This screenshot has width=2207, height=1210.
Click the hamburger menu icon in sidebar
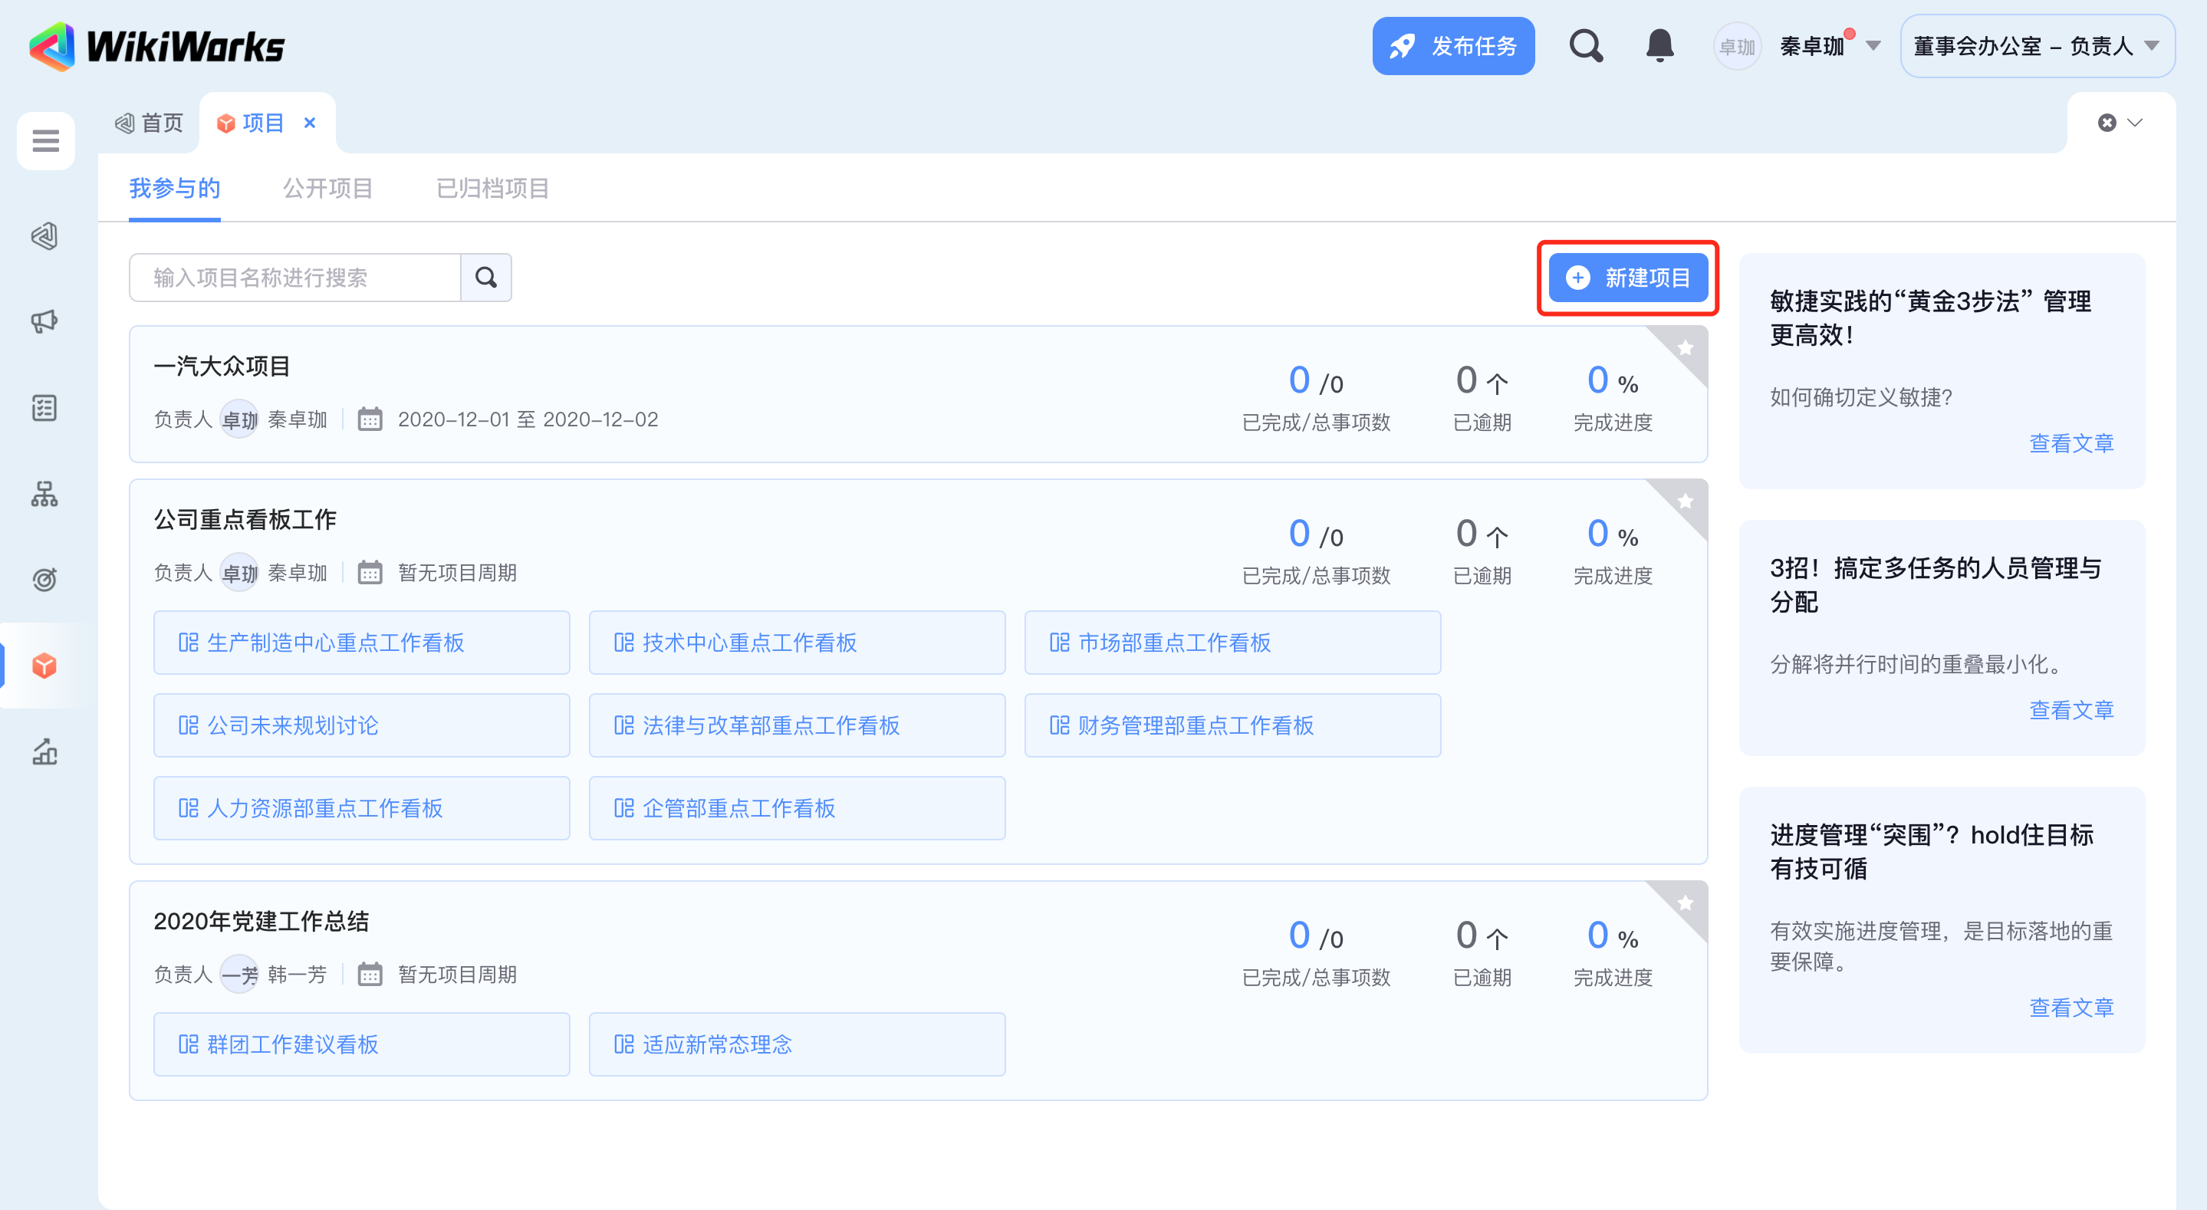tap(45, 140)
